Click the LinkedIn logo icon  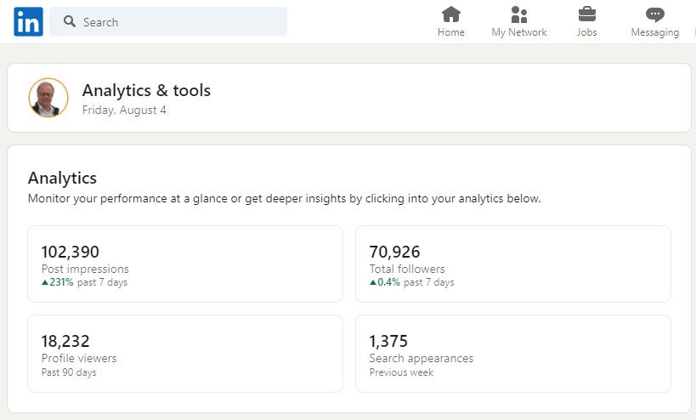(x=28, y=21)
